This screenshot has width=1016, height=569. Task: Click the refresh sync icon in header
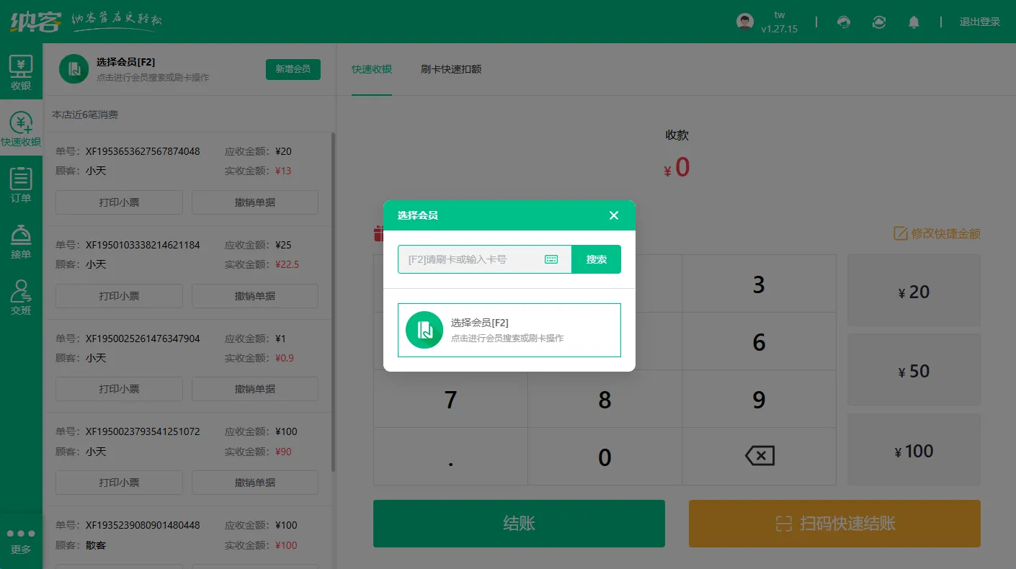pos(878,22)
